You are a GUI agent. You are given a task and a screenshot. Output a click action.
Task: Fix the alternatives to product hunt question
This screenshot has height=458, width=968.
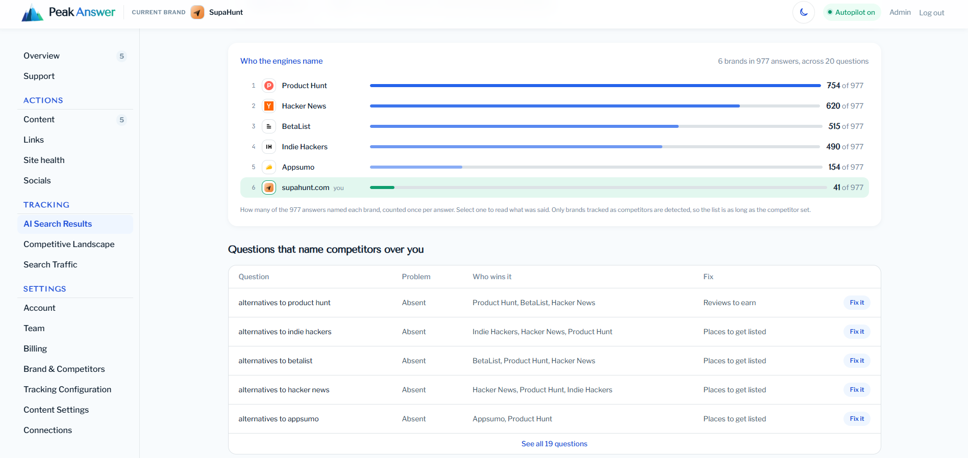(x=857, y=303)
